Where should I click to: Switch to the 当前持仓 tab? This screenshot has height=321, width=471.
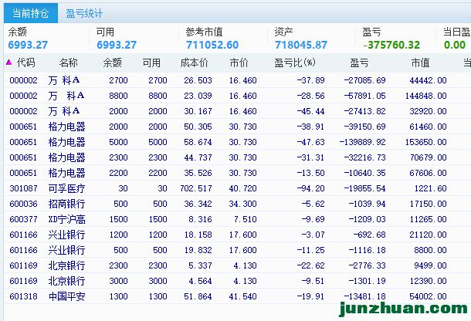click(29, 13)
